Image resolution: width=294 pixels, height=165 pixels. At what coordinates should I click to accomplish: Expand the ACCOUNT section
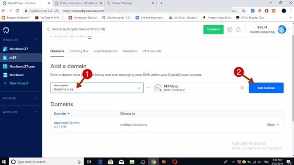(37, 112)
